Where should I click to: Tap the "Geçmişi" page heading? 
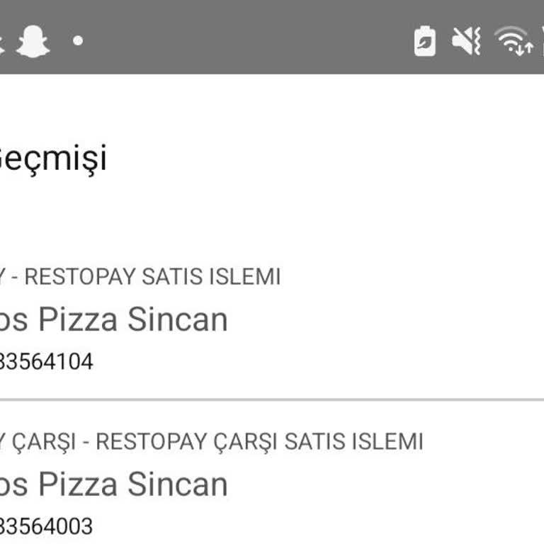click(52, 157)
